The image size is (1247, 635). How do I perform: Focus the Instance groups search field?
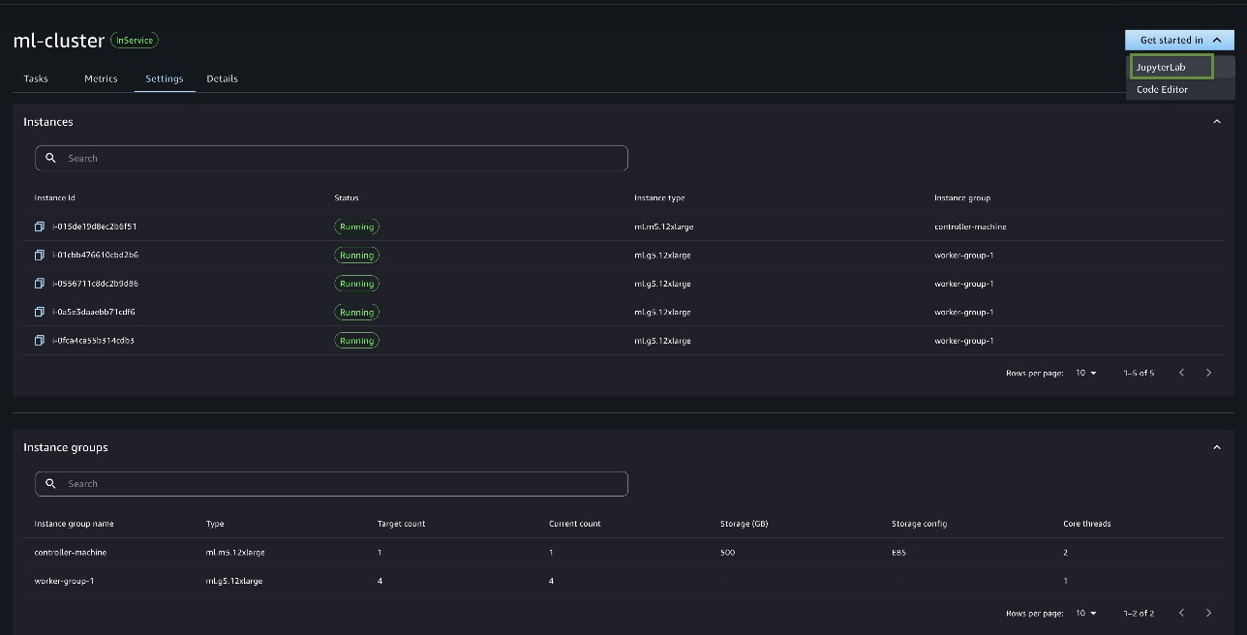click(x=331, y=483)
